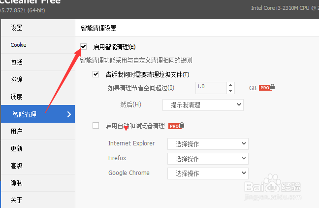Screen dimensions: 319x208
Task: Click the 1.0 GB space threshold field
Action: coord(211,88)
